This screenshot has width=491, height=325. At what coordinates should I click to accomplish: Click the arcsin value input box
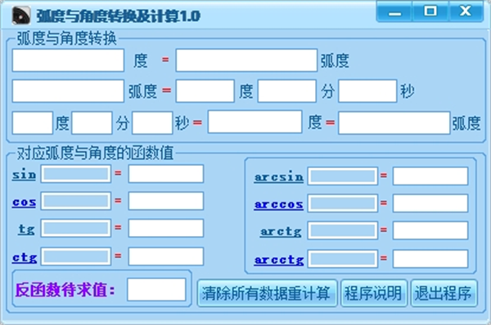(343, 176)
